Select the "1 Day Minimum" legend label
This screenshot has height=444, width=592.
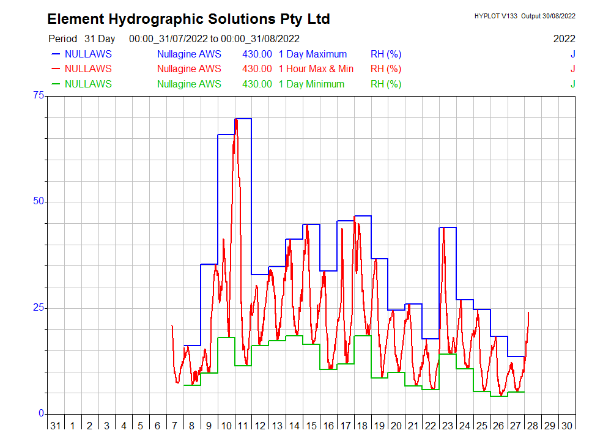[x=311, y=84]
